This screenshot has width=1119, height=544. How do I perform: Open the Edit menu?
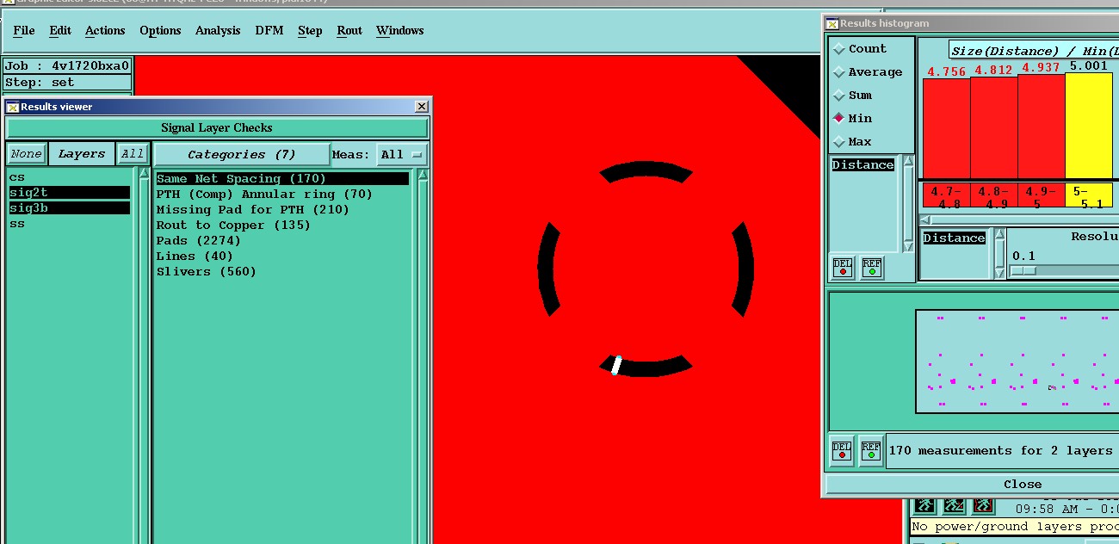click(60, 30)
